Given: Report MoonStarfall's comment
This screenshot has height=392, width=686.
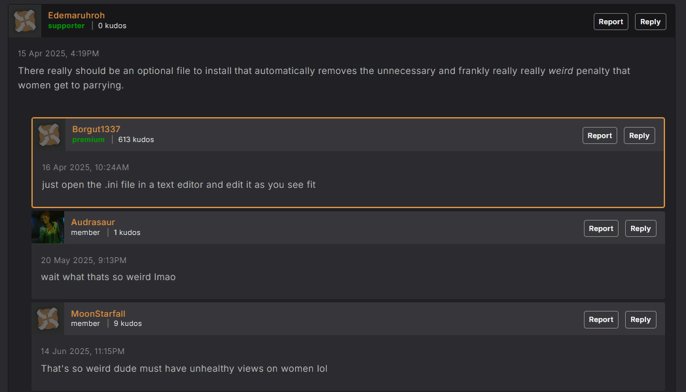Looking at the screenshot, I should click(601, 319).
